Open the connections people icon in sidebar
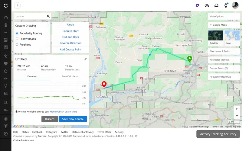This screenshot has width=242, height=151. 6,102
